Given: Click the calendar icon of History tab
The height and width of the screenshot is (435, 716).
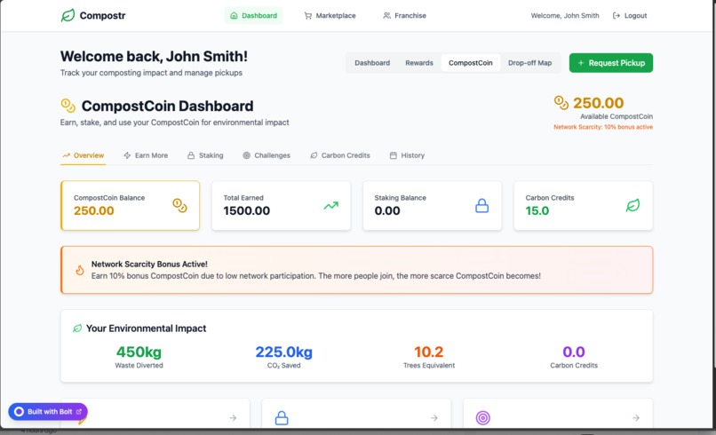Looking at the screenshot, I should [394, 155].
